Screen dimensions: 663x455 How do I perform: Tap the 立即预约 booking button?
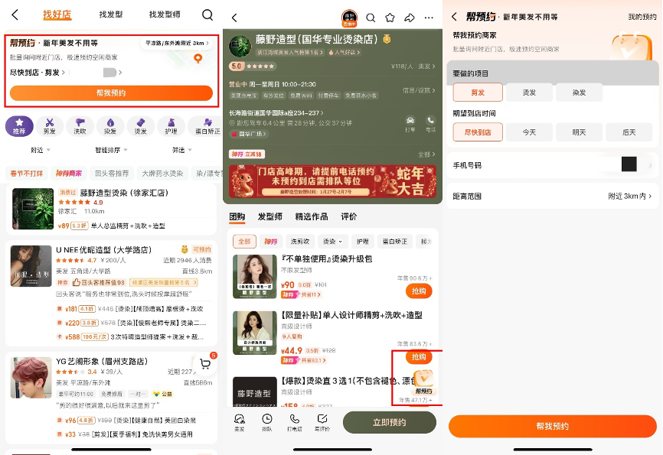point(390,421)
